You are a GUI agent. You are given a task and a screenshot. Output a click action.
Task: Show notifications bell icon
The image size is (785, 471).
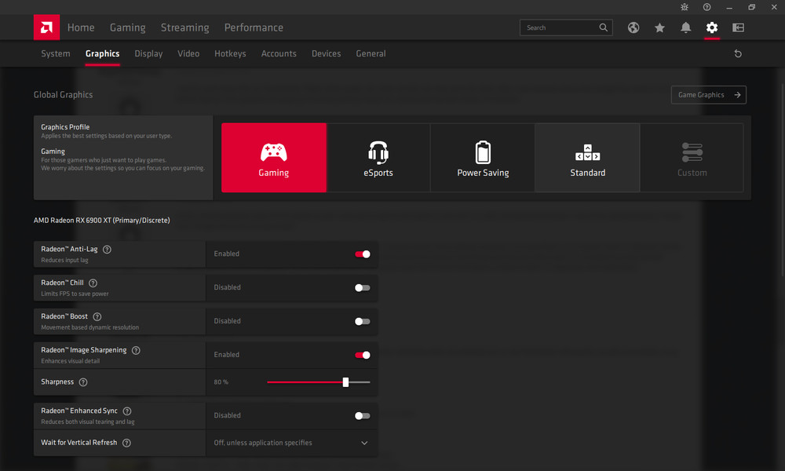[x=685, y=27]
